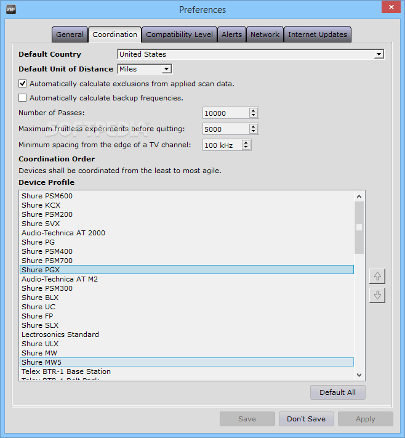
Task: Select Lectrosonics Standard device profile
Action: point(186,334)
